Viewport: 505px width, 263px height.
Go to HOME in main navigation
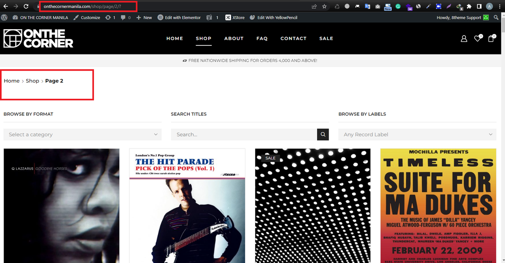click(x=175, y=38)
